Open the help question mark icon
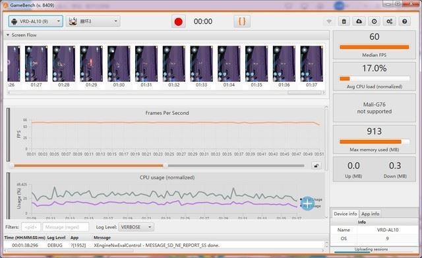The height and width of the screenshot is (258, 422). [x=404, y=22]
